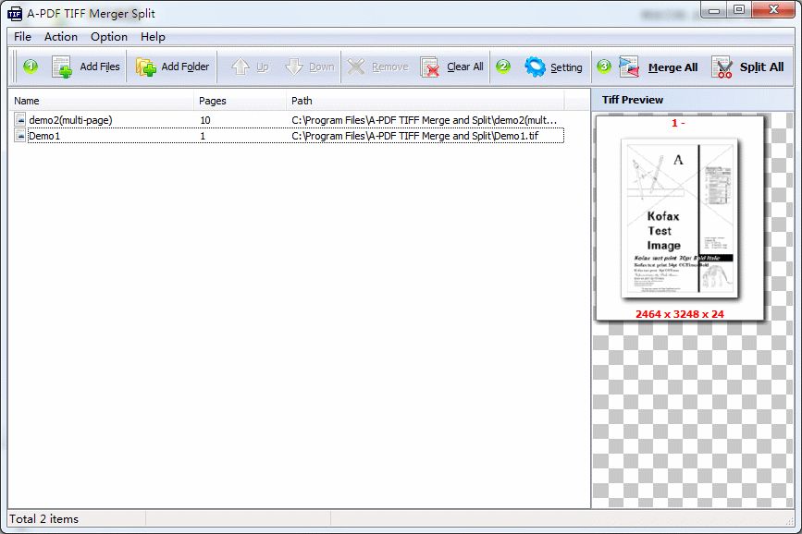Click the Remove X icon

click(356, 67)
